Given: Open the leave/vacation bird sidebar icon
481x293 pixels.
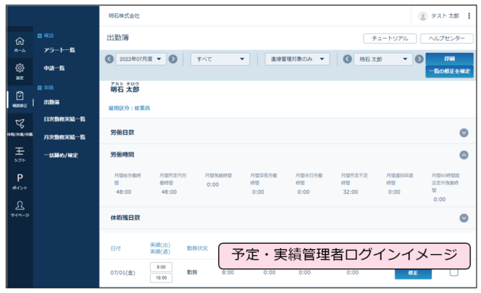Looking at the screenshot, I should [19, 127].
